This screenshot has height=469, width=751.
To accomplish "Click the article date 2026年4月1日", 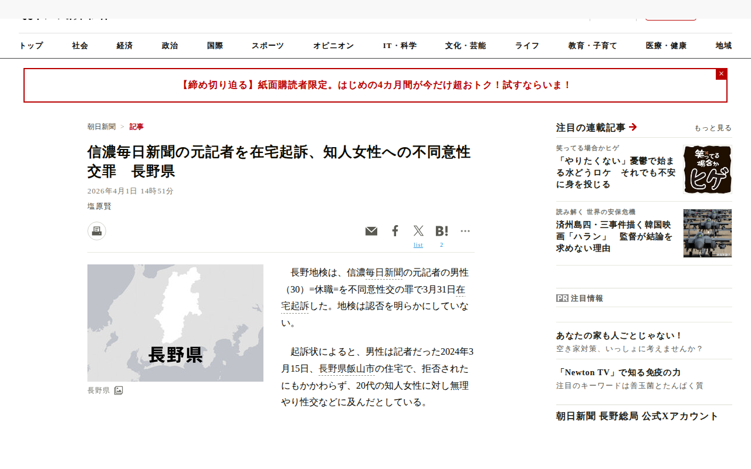I will [x=130, y=191].
